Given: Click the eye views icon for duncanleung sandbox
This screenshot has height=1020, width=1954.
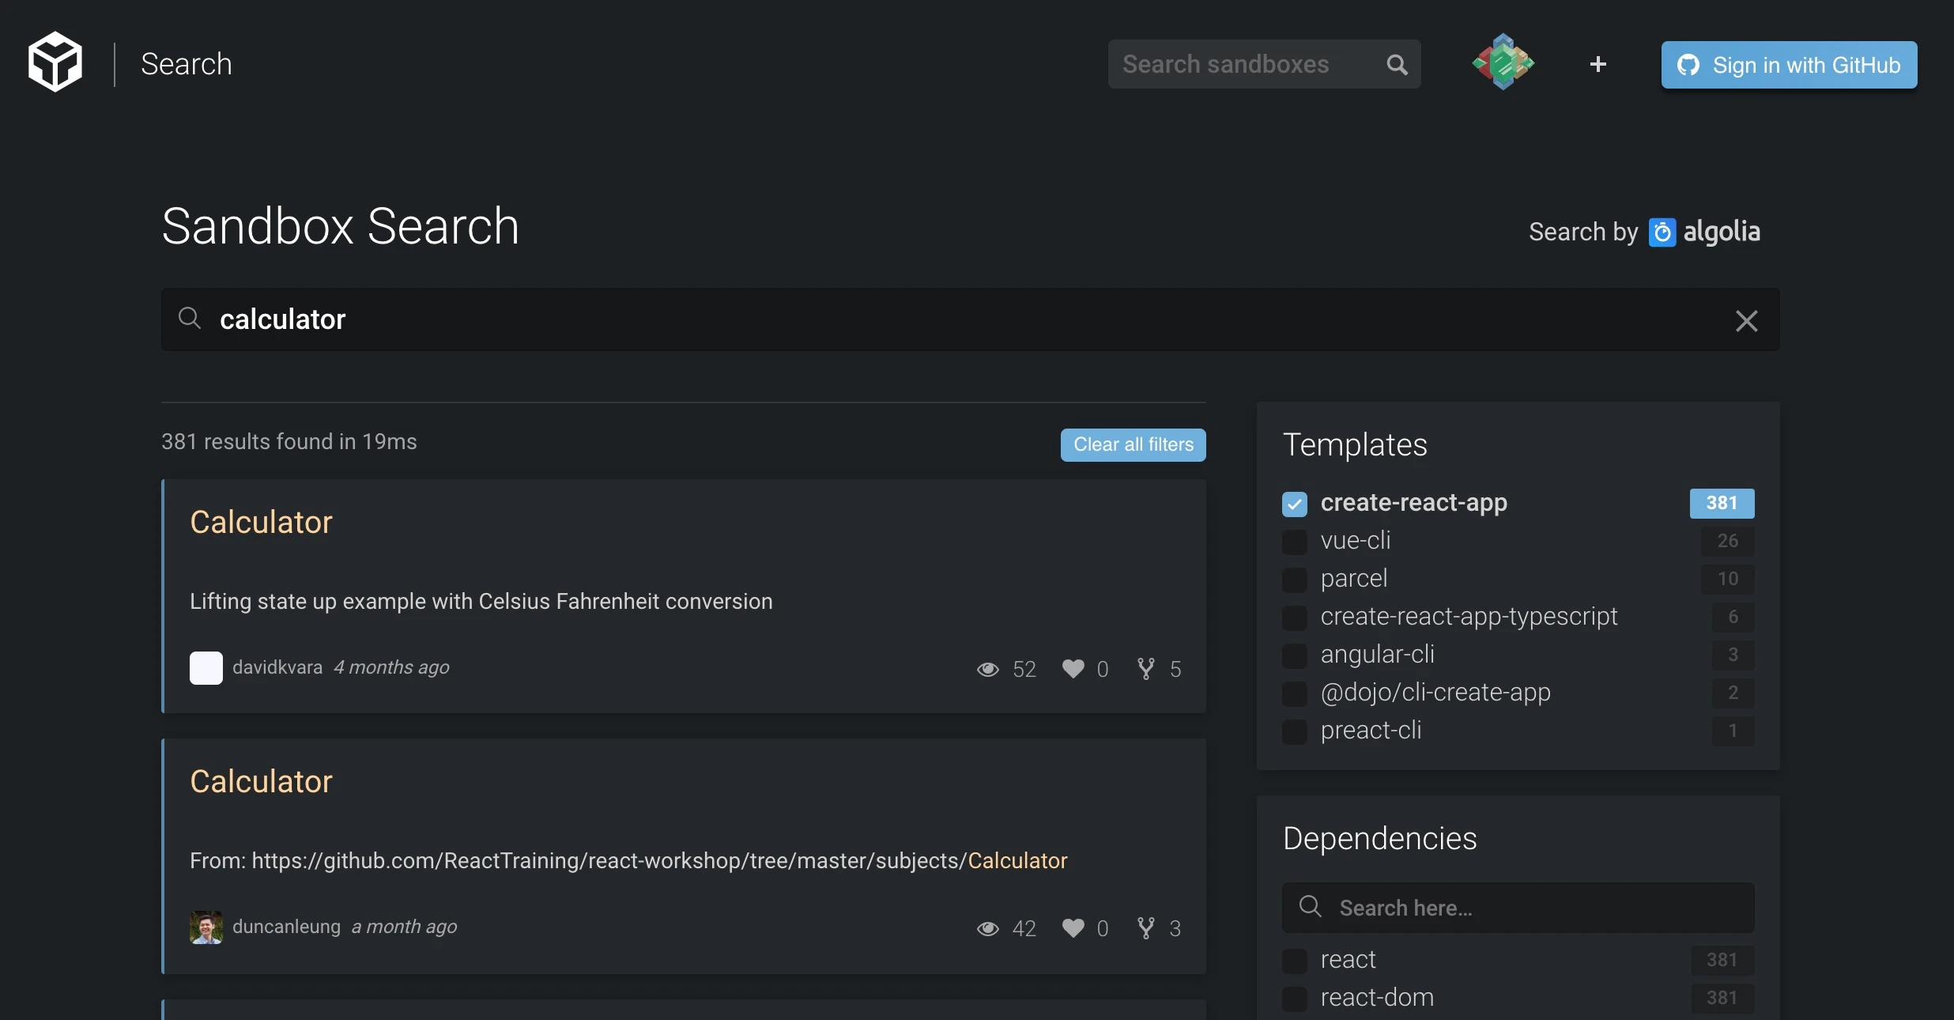Looking at the screenshot, I should click(x=987, y=928).
